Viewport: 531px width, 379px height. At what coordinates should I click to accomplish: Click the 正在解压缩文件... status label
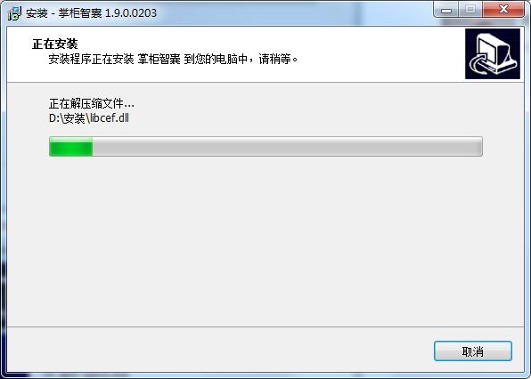coord(92,103)
